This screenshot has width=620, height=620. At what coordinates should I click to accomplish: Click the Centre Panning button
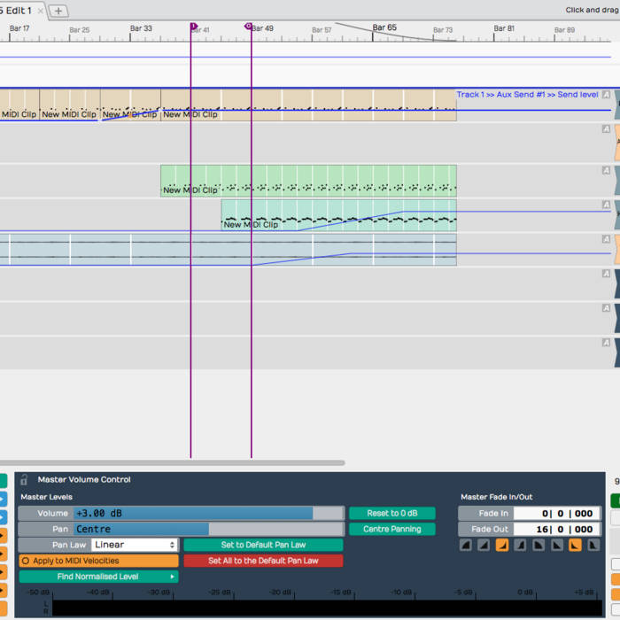(391, 529)
